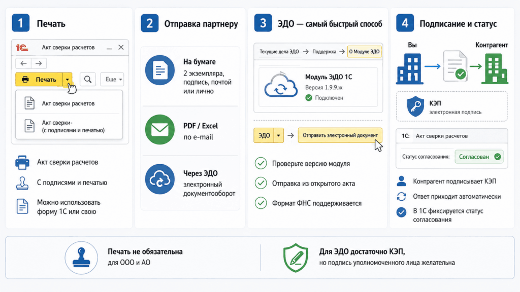
Task: Click the yellow ЭДО button
Action: [x=264, y=135]
